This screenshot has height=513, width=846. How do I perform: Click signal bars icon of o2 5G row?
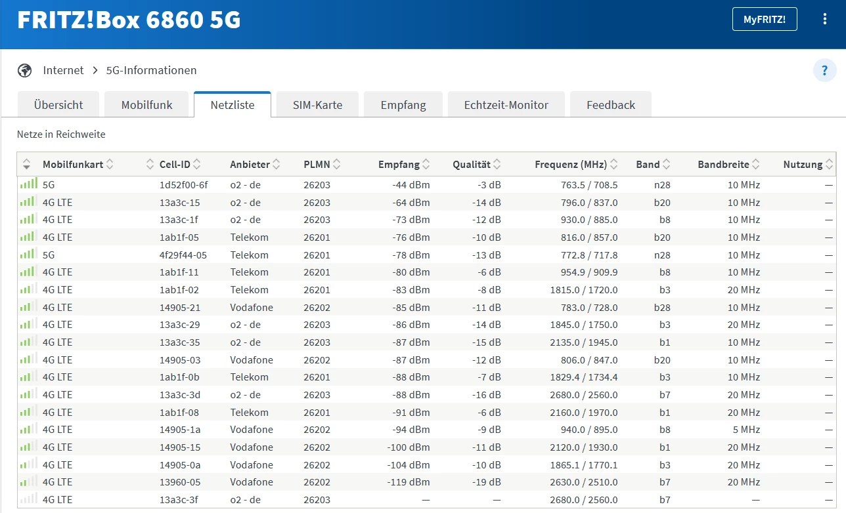(28, 185)
